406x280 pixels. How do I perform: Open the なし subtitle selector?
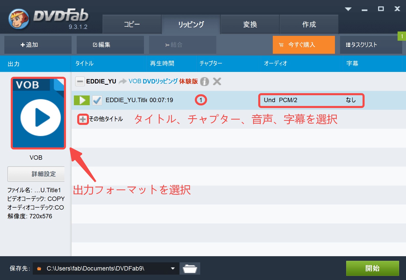pos(351,100)
